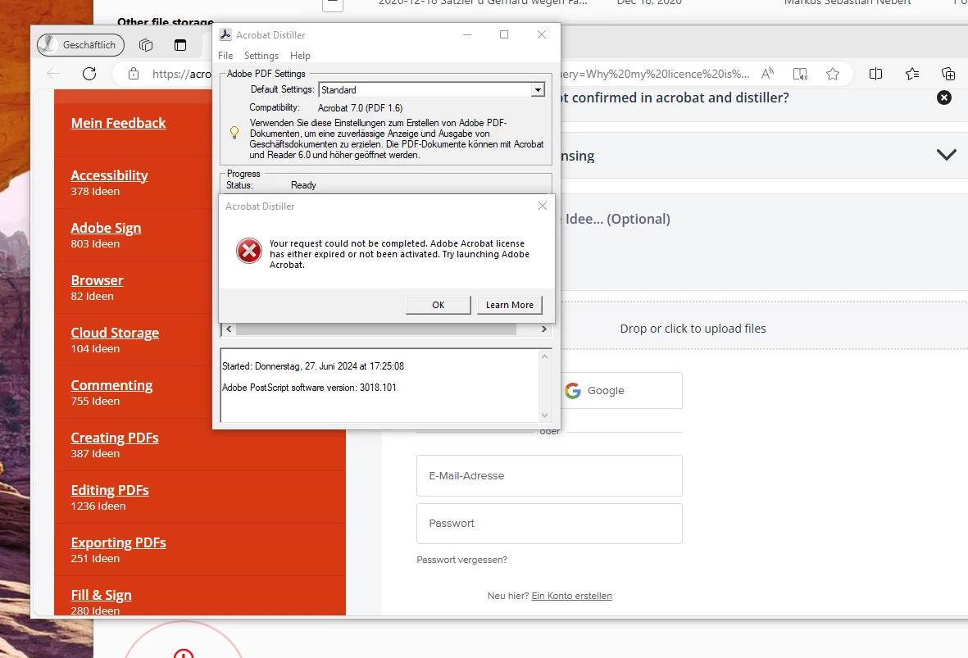The image size is (968, 658).
Task: Click the Started: Donnerstag log line
Action: point(313,366)
